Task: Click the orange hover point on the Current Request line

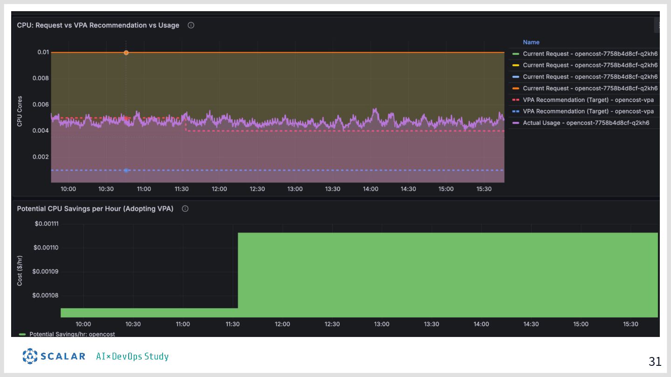Action: pos(126,53)
